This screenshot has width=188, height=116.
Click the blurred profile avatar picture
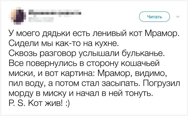click(19, 15)
